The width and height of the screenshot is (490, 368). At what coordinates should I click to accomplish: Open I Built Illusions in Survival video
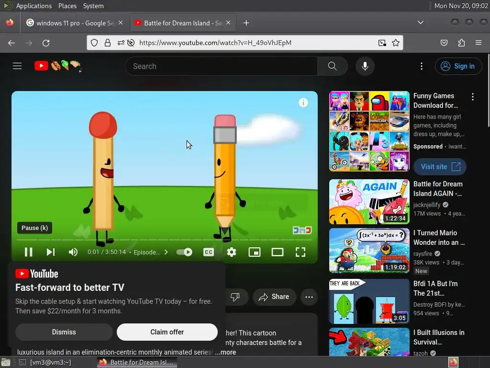pos(369,342)
